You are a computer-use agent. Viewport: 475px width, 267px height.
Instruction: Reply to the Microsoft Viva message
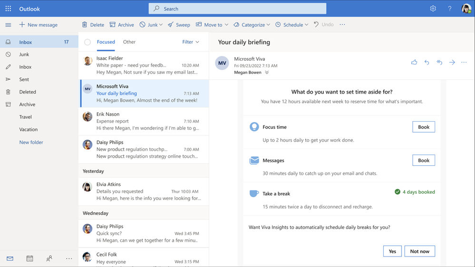[x=427, y=62]
